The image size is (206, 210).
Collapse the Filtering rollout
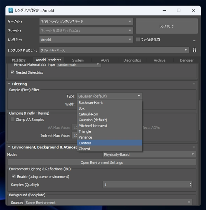9,84
